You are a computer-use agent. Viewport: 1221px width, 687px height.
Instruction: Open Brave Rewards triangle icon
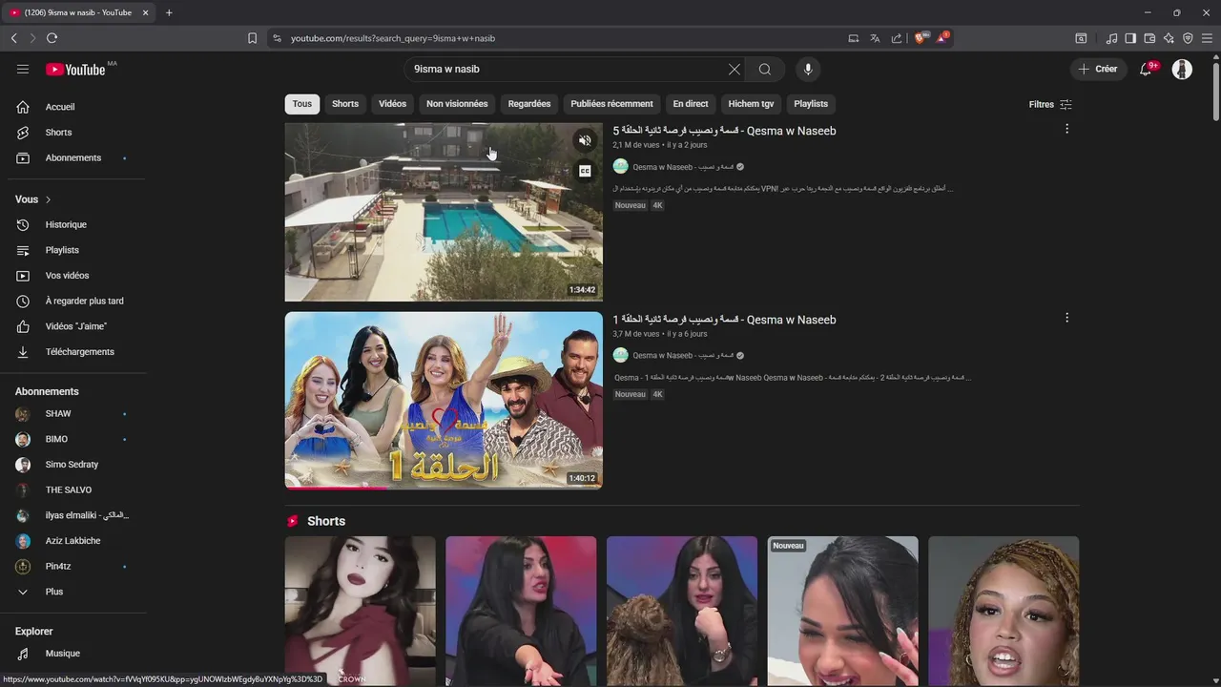(942, 38)
